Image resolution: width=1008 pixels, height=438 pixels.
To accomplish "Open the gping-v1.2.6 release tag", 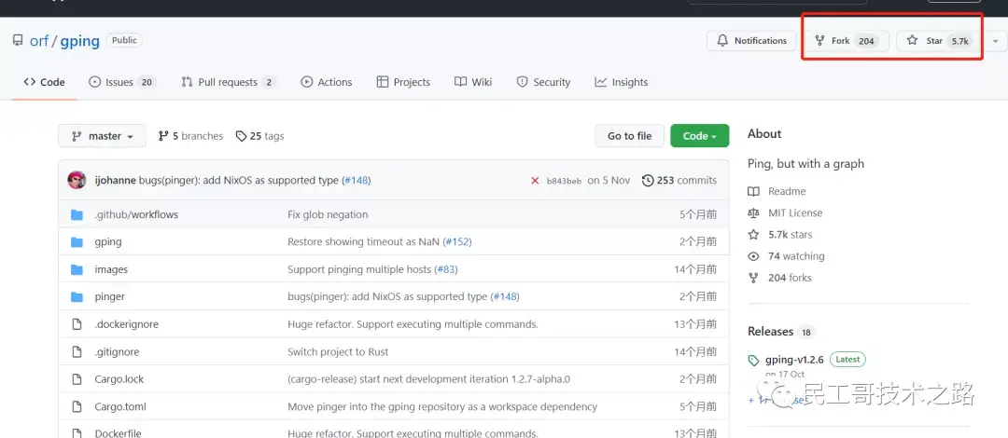I will [x=793, y=359].
